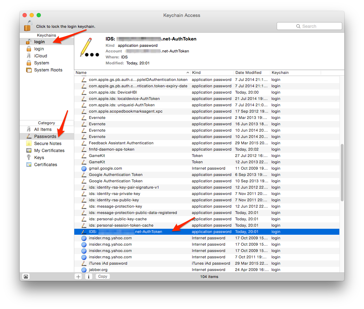The image size is (364, 309).
Task: Click the All Items keys icon
Action: (x=29, y=129)
